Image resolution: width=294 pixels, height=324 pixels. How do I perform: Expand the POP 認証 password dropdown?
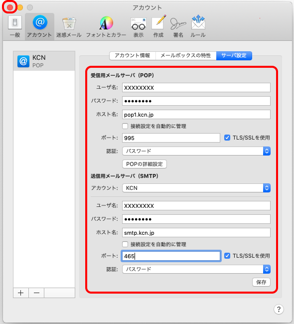pos(196,151)
